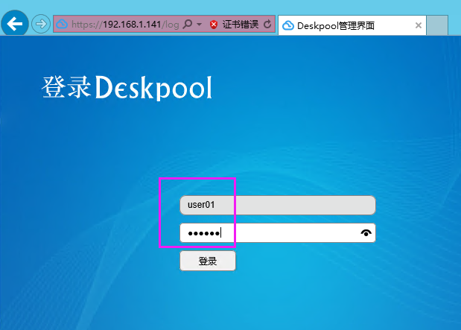Open the address bar dropdown arrow
The height and width of the screenshot is (330, 461).
199,24
